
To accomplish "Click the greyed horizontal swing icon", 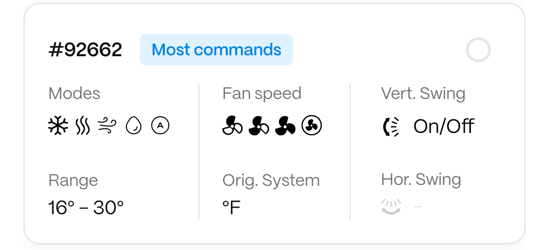I will click(x=391, y=206).
